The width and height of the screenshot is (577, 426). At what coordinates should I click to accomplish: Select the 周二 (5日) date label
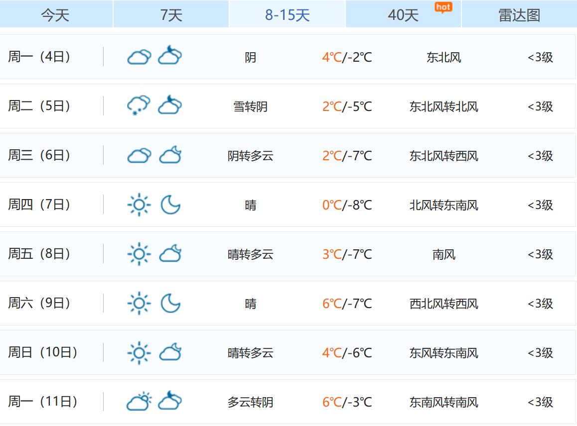coord(39,106)
